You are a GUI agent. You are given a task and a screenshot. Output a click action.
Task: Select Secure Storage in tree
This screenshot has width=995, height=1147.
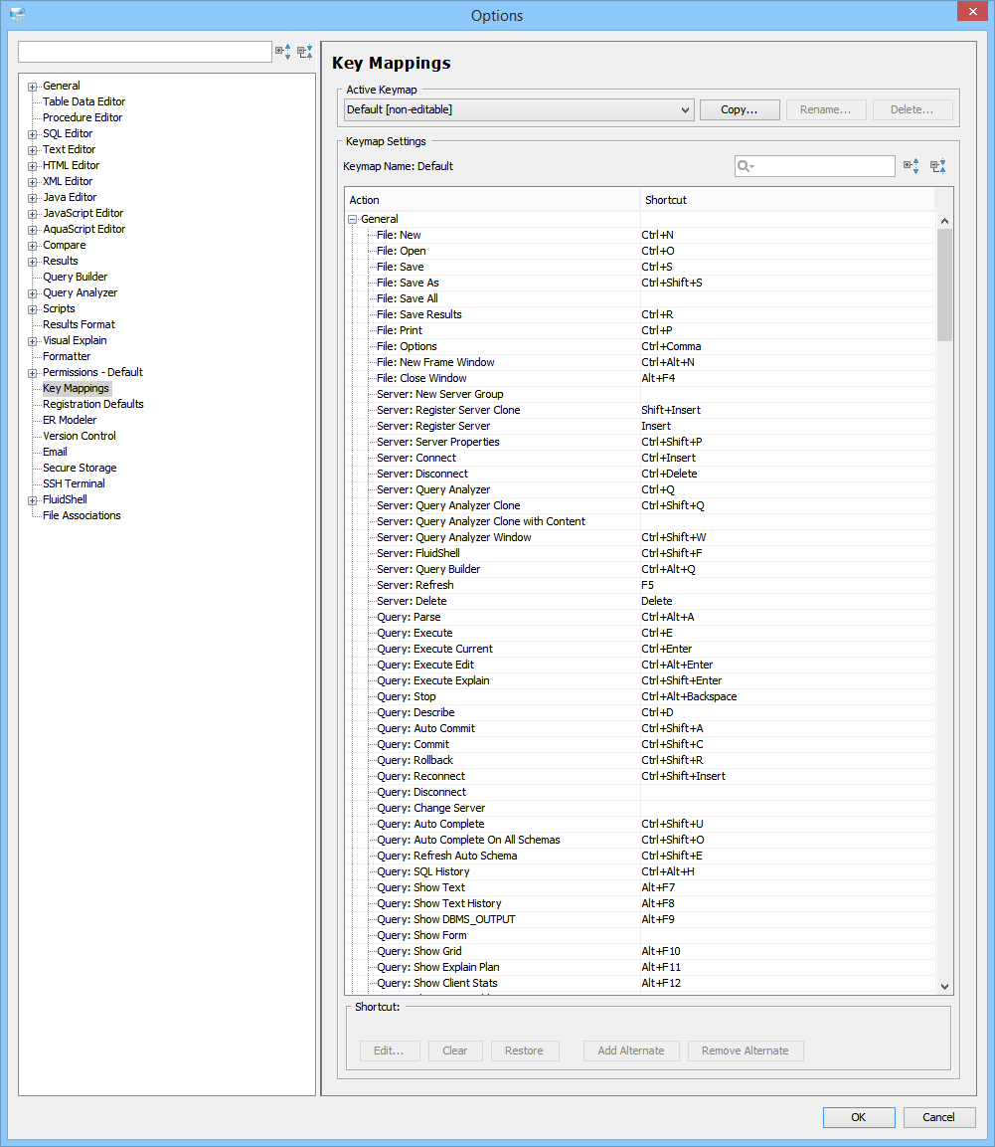tap(80, 469)
